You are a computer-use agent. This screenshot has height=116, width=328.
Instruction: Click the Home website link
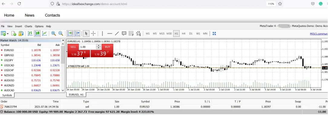click(9, 15)
